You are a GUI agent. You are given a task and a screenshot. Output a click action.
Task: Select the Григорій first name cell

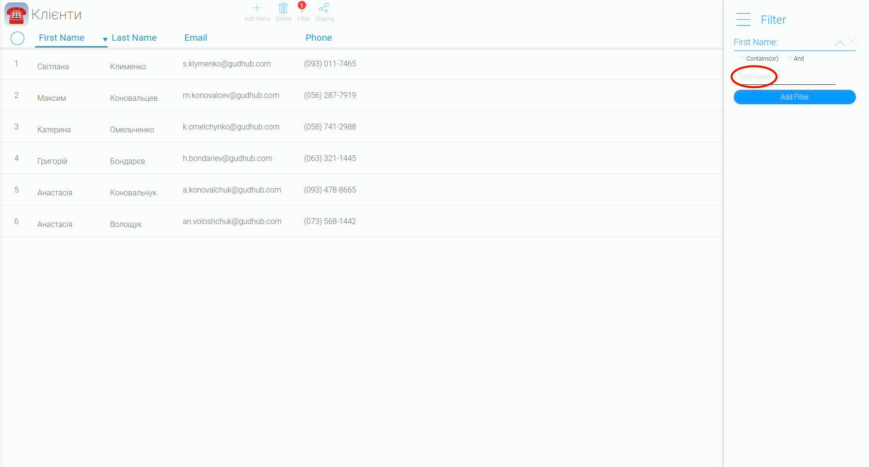[x=52, y=161]
